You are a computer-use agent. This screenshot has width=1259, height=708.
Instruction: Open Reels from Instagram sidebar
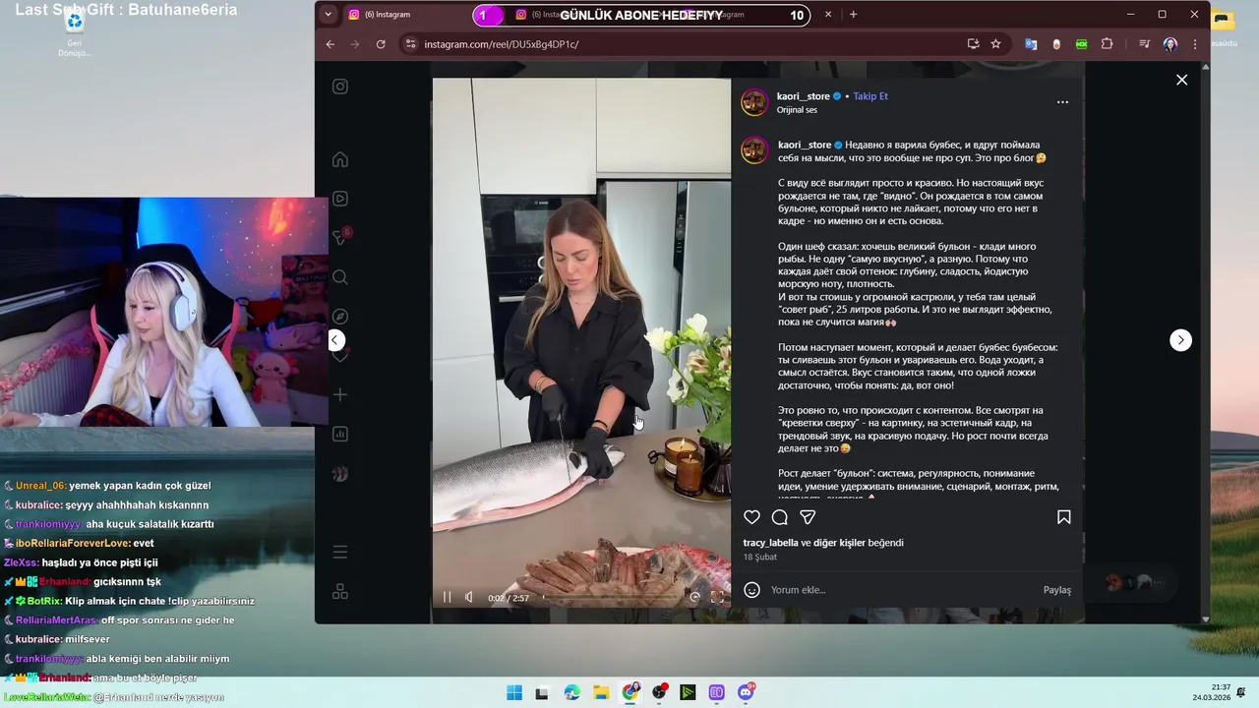pos(340,199)
